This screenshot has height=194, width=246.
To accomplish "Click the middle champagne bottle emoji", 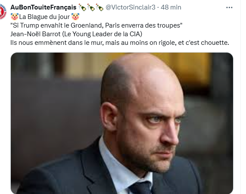I will pyautogui.click(x=91, y=7).
